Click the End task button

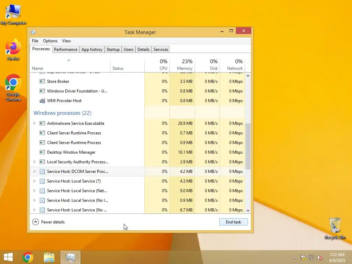(x=233, y=222)
